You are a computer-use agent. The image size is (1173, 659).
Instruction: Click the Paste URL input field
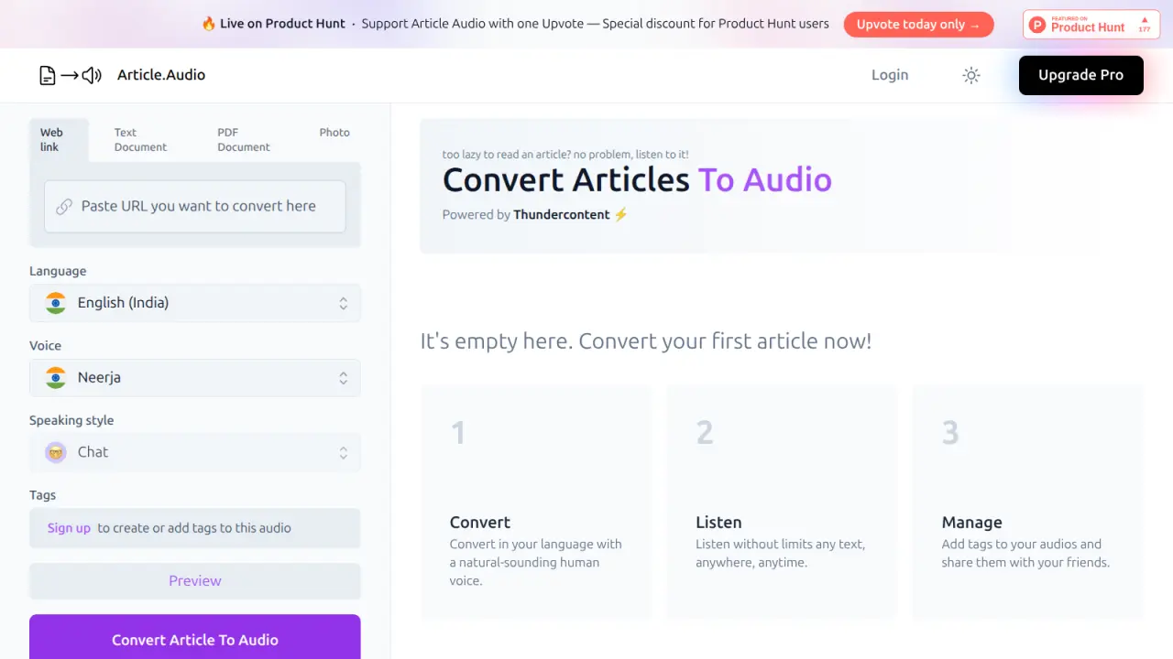coord(194,207)
